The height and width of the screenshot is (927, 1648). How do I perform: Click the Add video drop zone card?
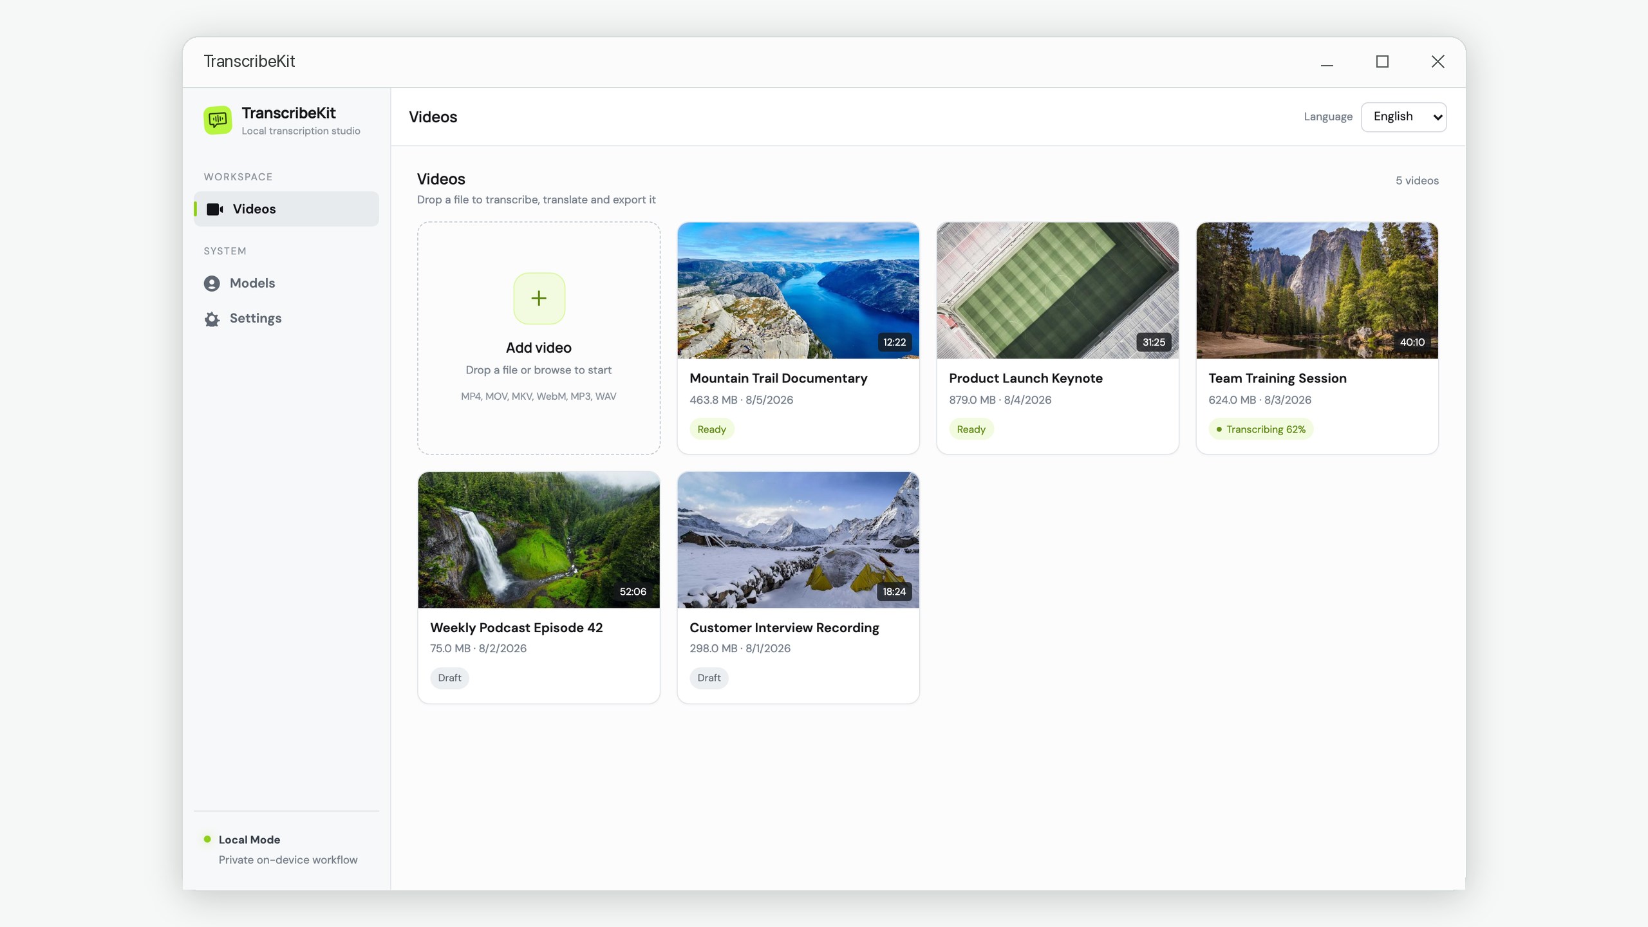point(539,338)
